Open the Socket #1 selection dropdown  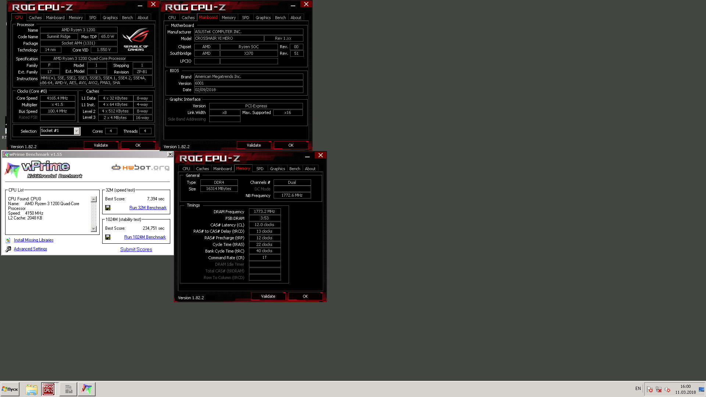[76, 131]
